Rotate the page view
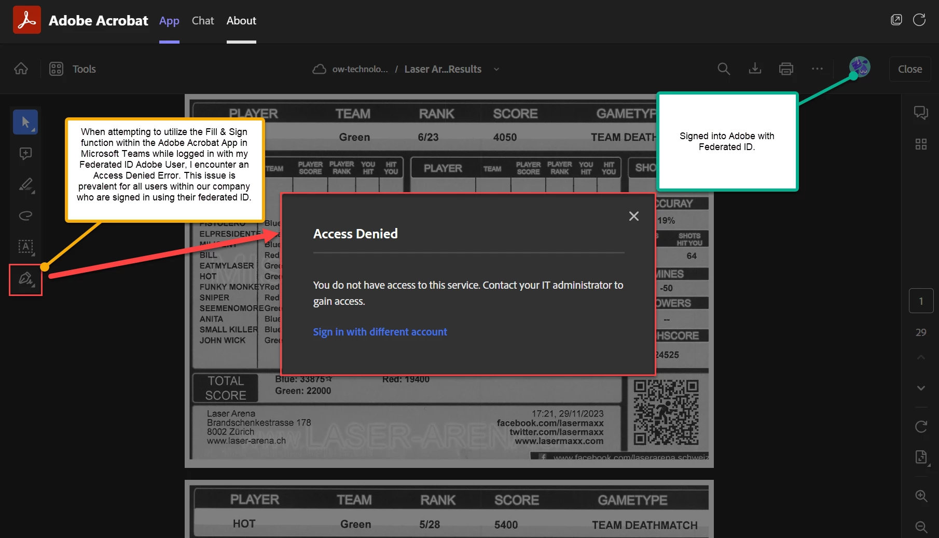The image size is (939, 538). (x=921, y=426)
